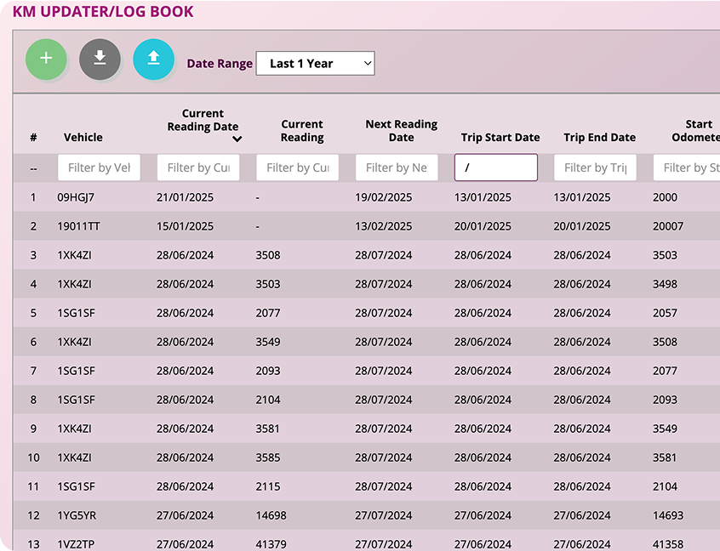Click next reading date 19/02/2025
Viewport: 720px width, 551px height.
384,197
